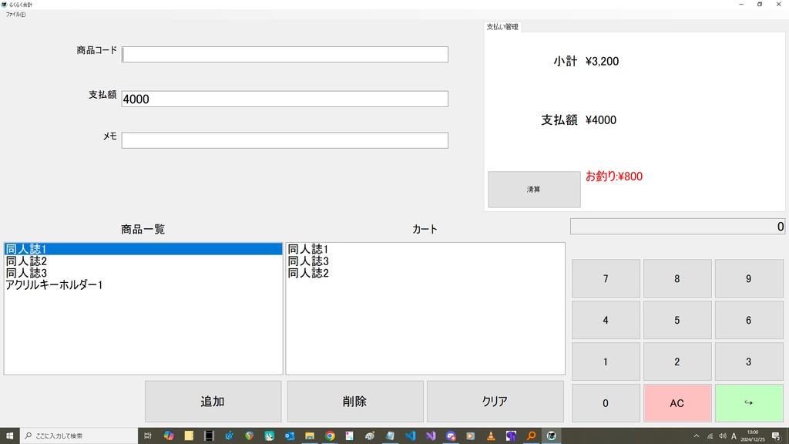
Task: Open VLC media player from the taskbar
Action: pyautogui.click(x=491, y=436)
